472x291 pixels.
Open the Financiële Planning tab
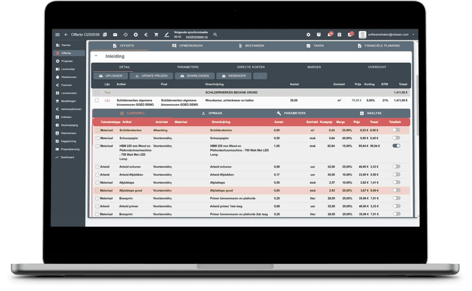[379, 46]
